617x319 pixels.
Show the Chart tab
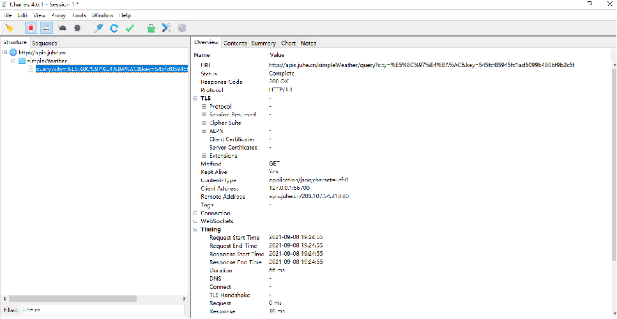coord(289,43)
